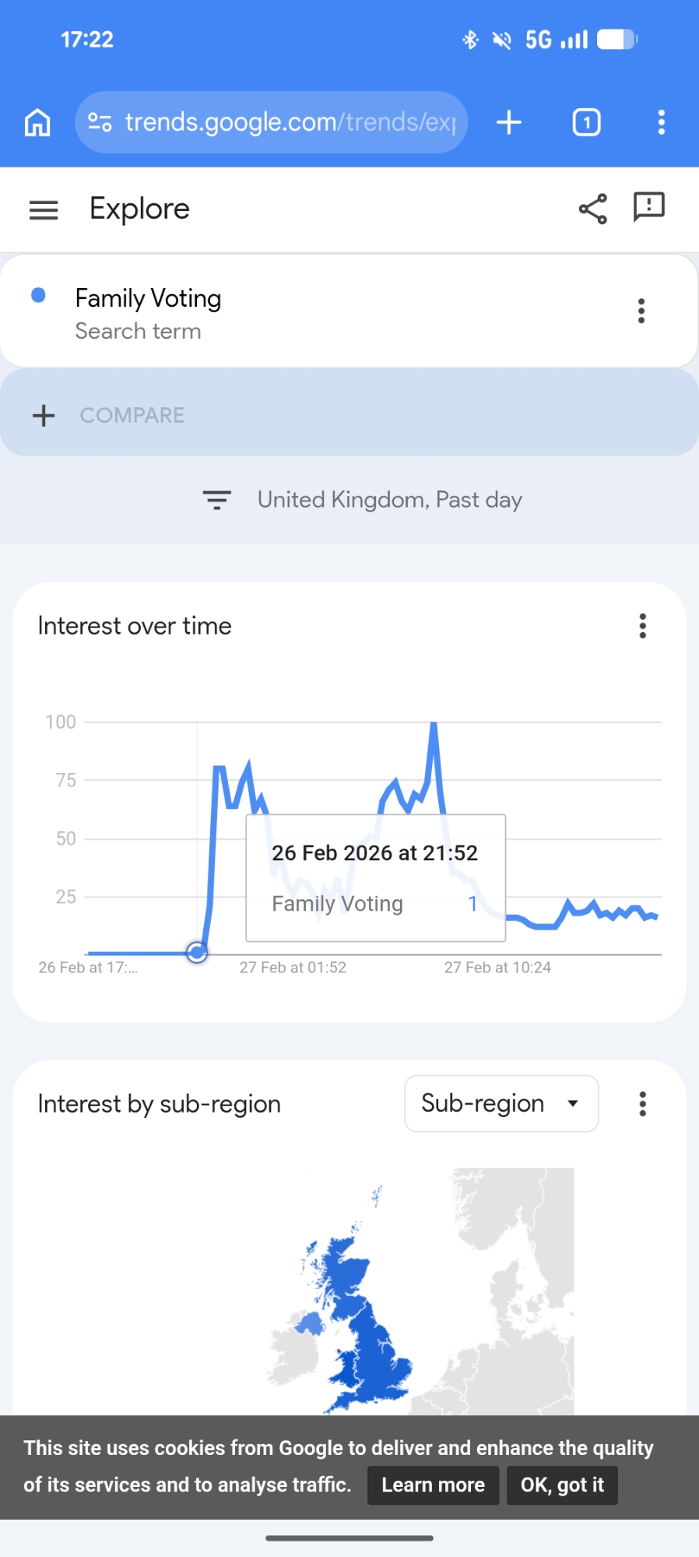Image resolution: width=699 pixels, height=1557 pixels.
Task: Open site settings icon in address bar
Action: 100,122
